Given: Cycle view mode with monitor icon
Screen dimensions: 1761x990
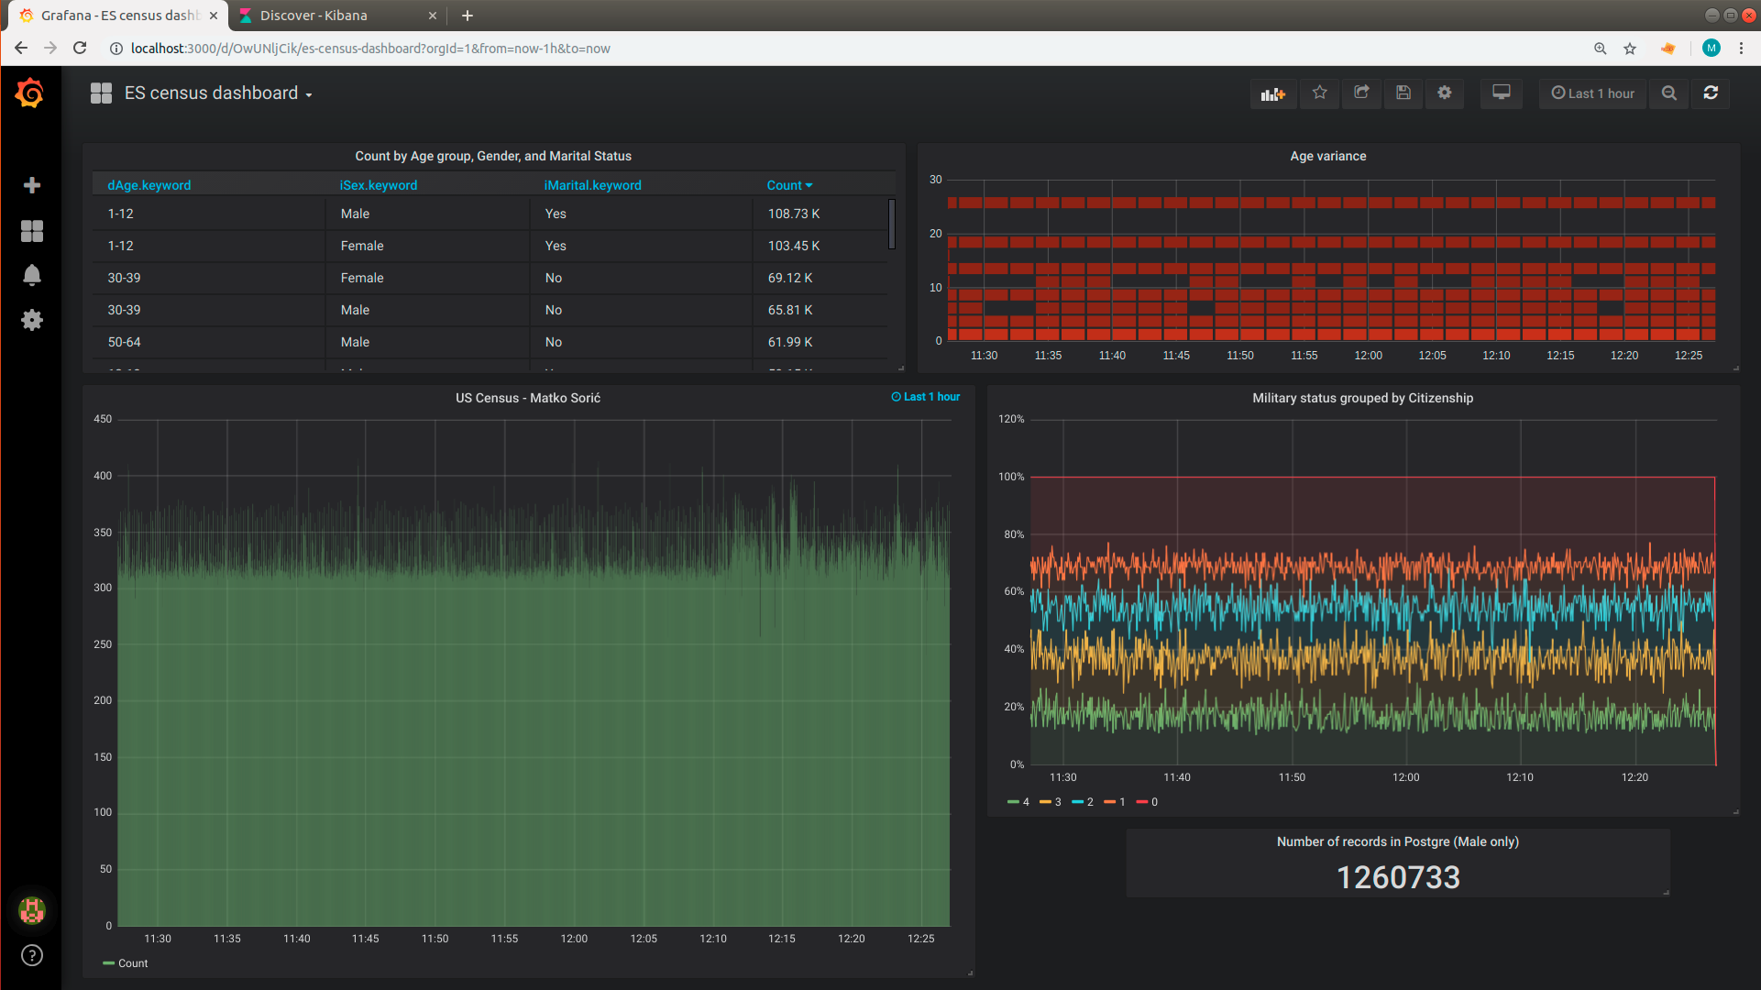Looking at the screenshot, I should (x=1501, y=93).
